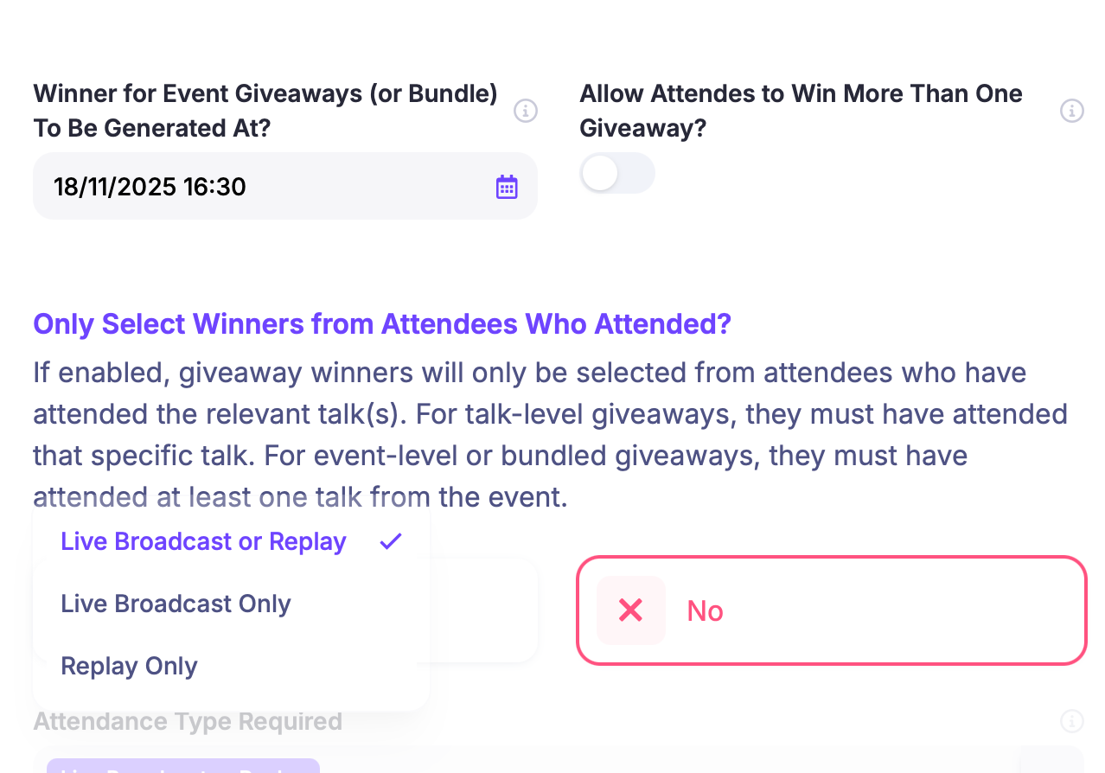Click info icon beside Winner Generated At label

(x=526, y=111)
